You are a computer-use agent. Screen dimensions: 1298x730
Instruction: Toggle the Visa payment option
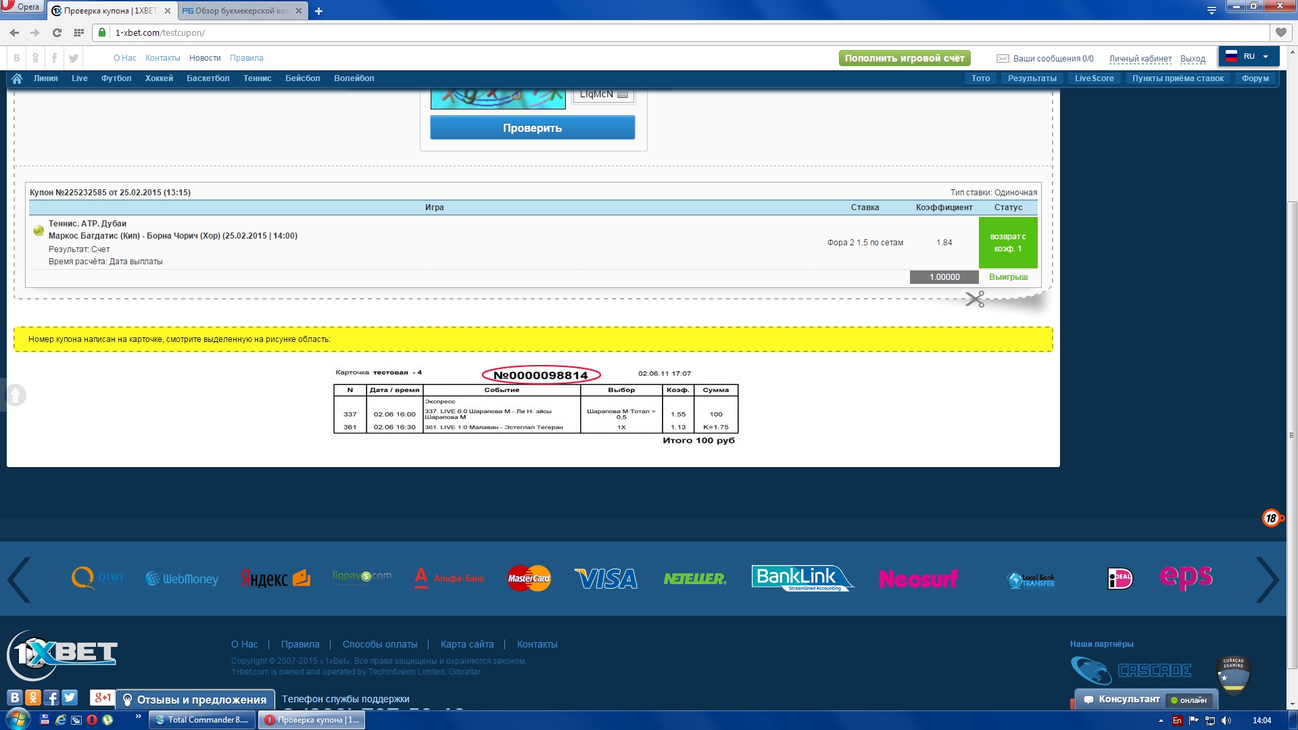(605, 578)
